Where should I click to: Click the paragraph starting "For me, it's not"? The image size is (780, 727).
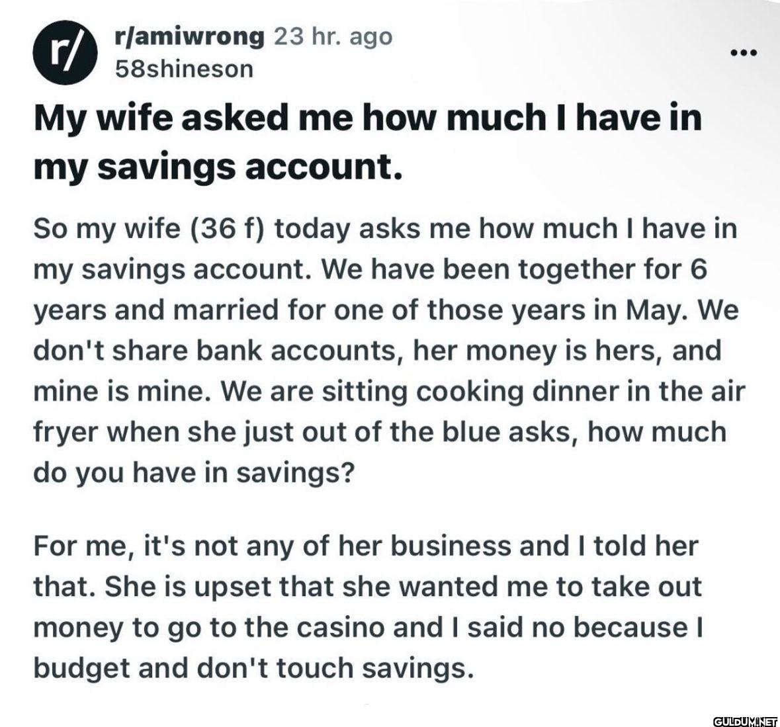(x=367, y=607)
